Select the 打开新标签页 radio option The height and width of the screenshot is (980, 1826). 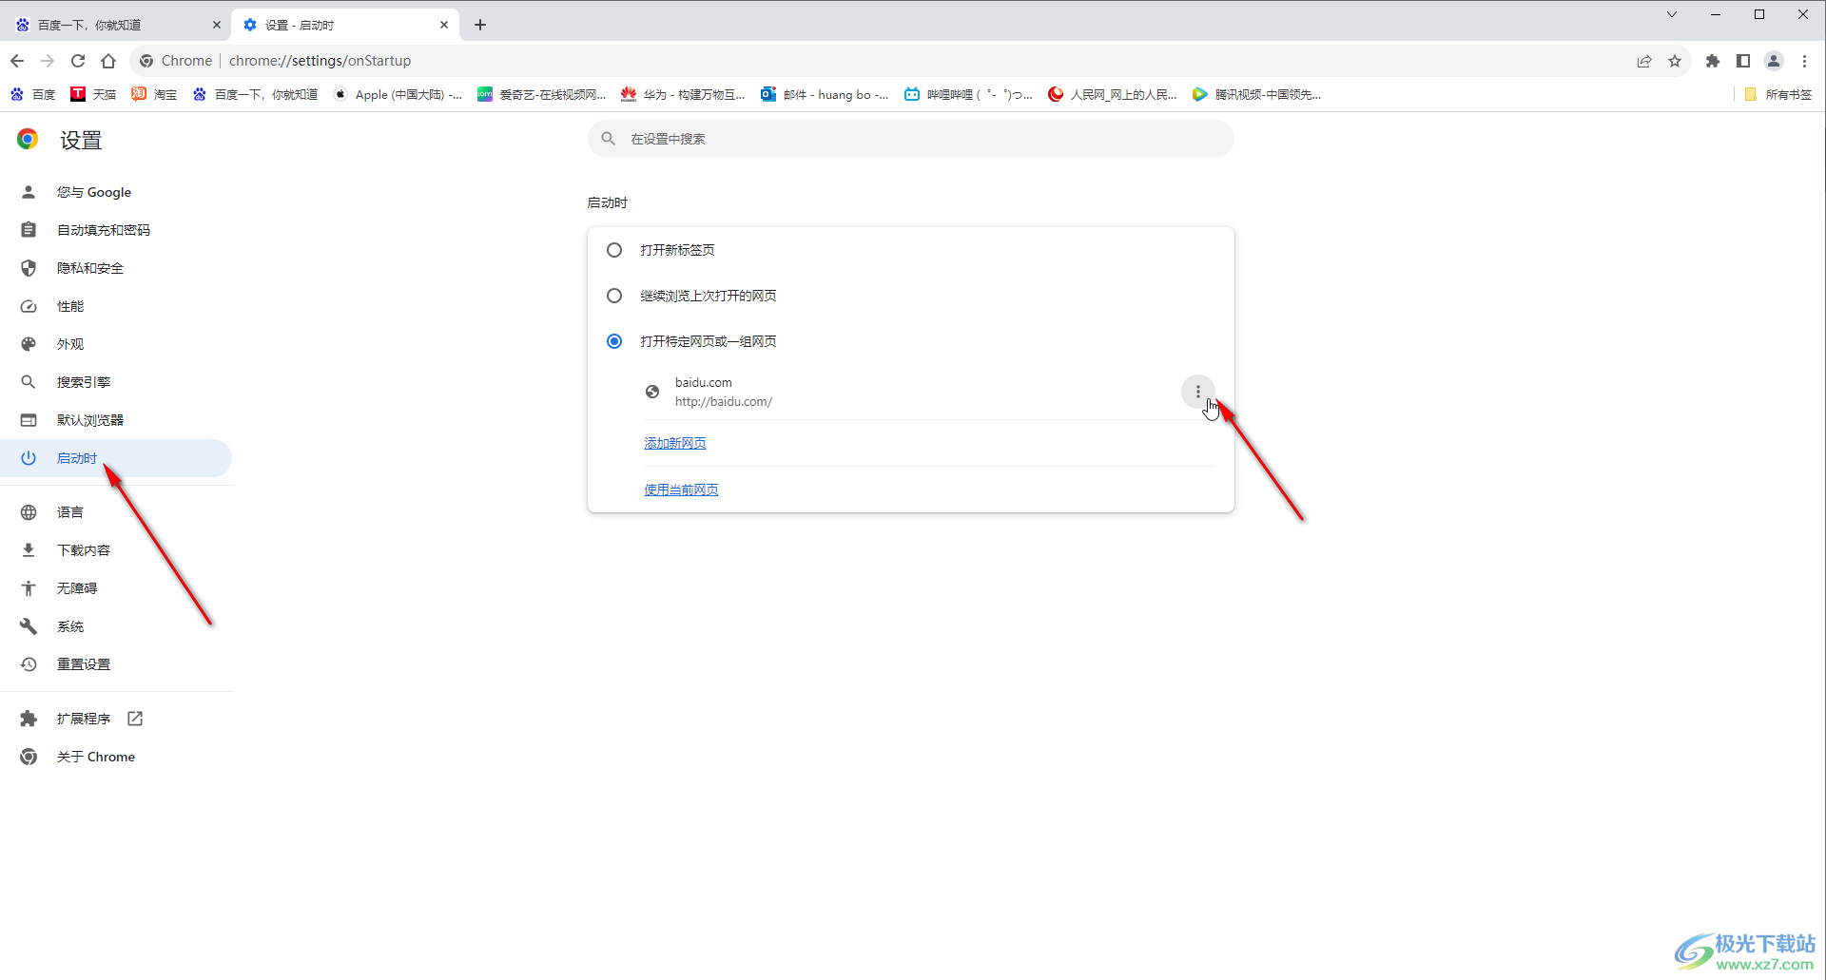click(614, 250)
